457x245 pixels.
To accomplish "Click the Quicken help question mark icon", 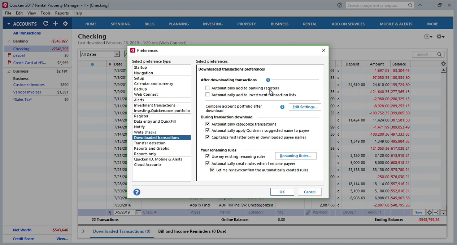I will 340,5.
